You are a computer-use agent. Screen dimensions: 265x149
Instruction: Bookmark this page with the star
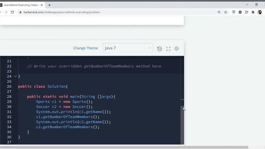point(225,12)
